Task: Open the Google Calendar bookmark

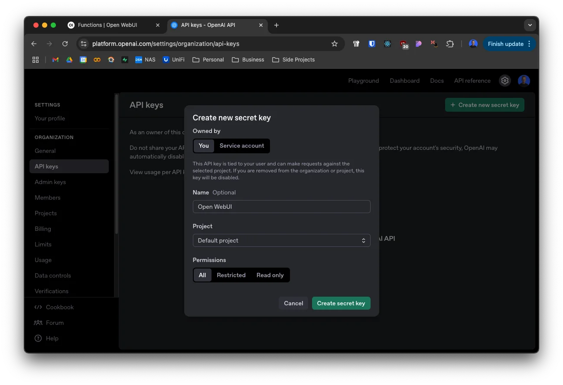Action: click(x=83, y=60)
